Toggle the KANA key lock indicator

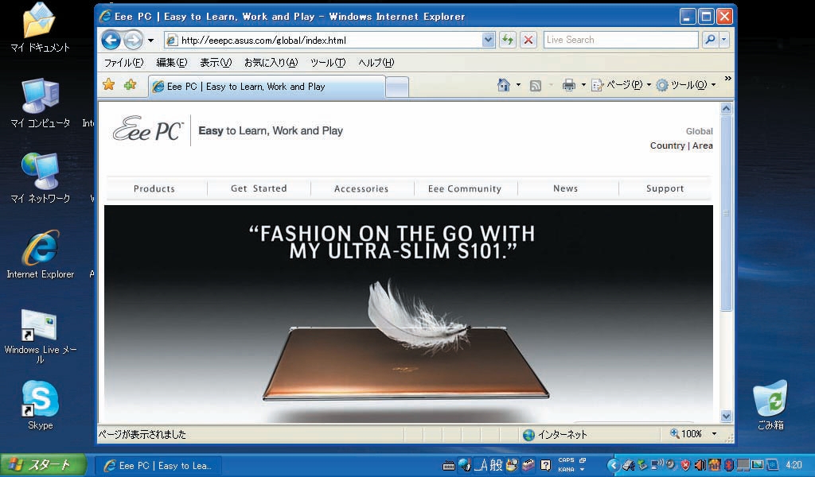coord(566,470)
